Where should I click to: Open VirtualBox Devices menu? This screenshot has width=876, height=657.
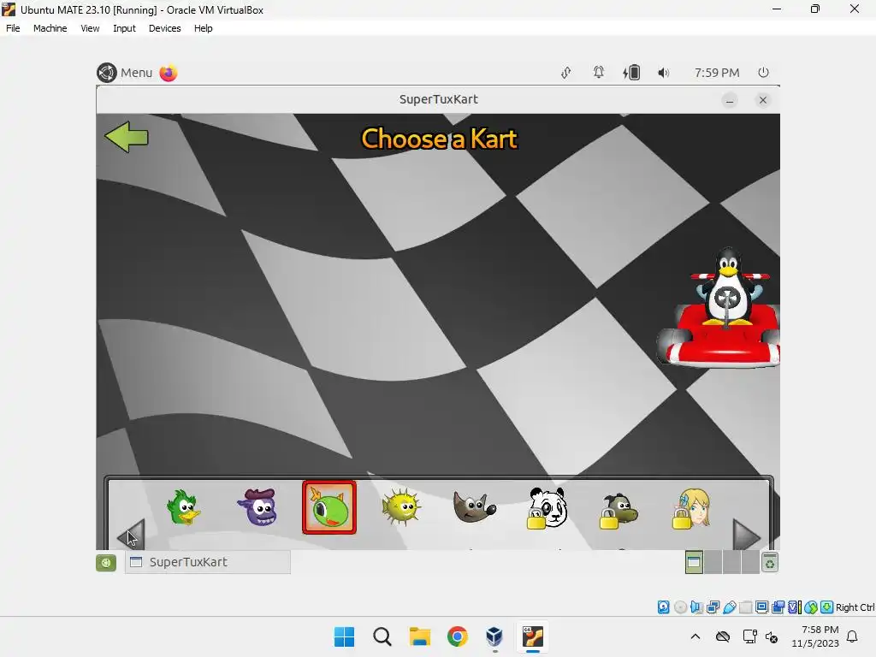point(165,28)
